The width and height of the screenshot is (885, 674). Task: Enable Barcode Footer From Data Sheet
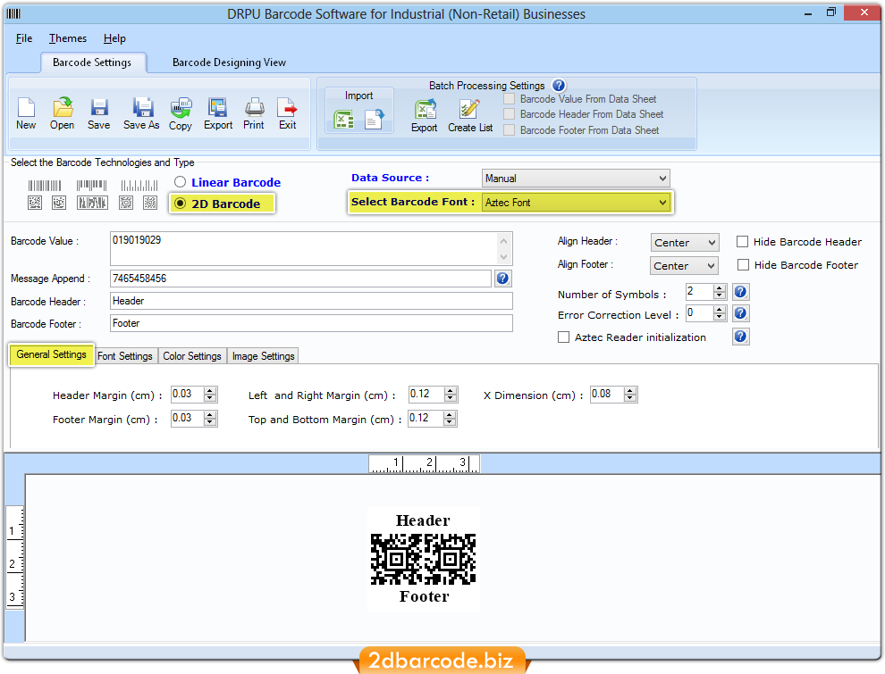tap(510, 130)
